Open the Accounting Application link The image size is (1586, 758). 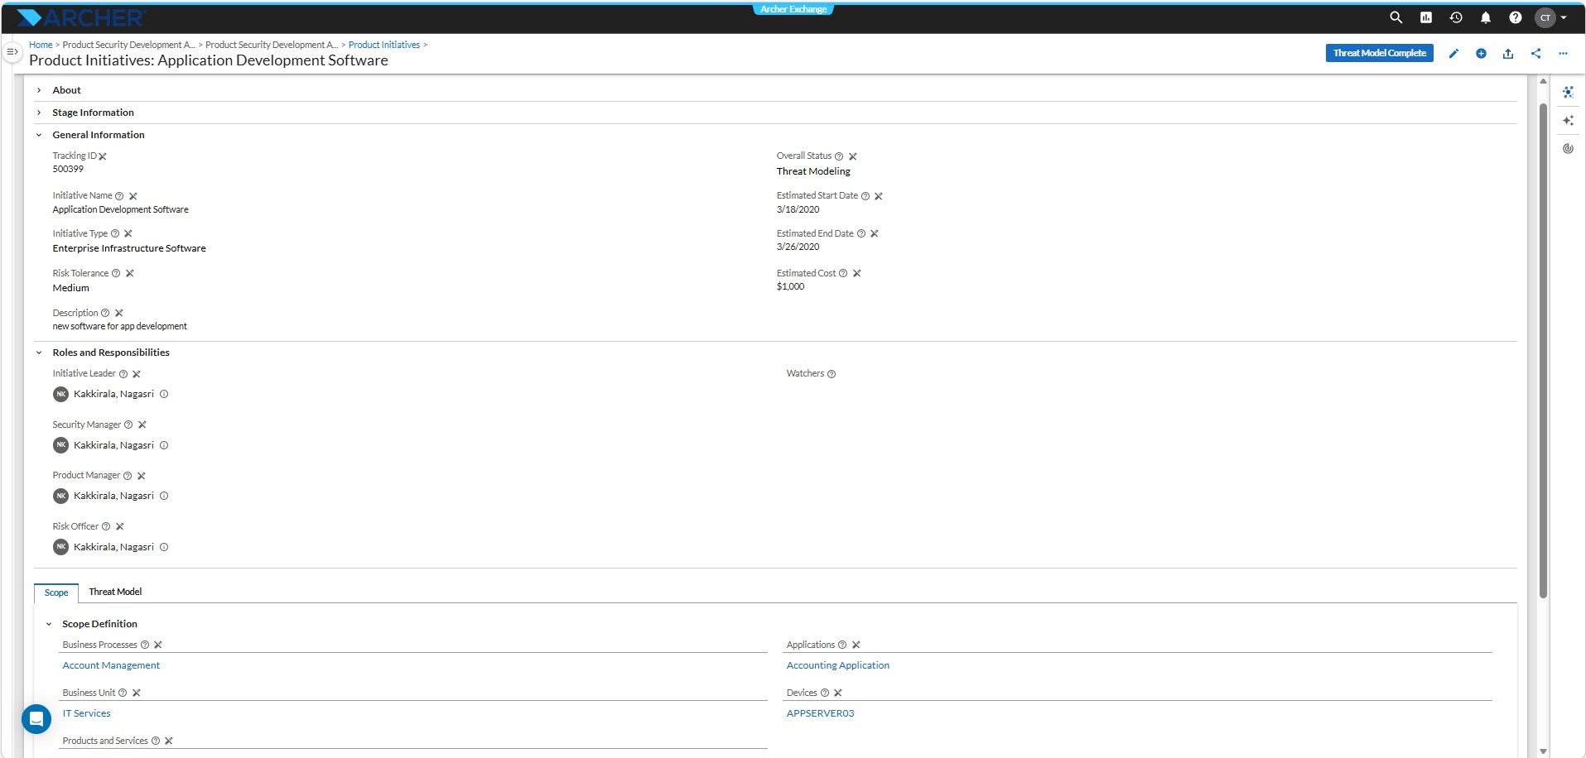tap(838, 665)
